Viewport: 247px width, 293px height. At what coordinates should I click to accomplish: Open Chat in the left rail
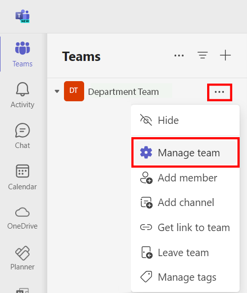click(23, 136)
